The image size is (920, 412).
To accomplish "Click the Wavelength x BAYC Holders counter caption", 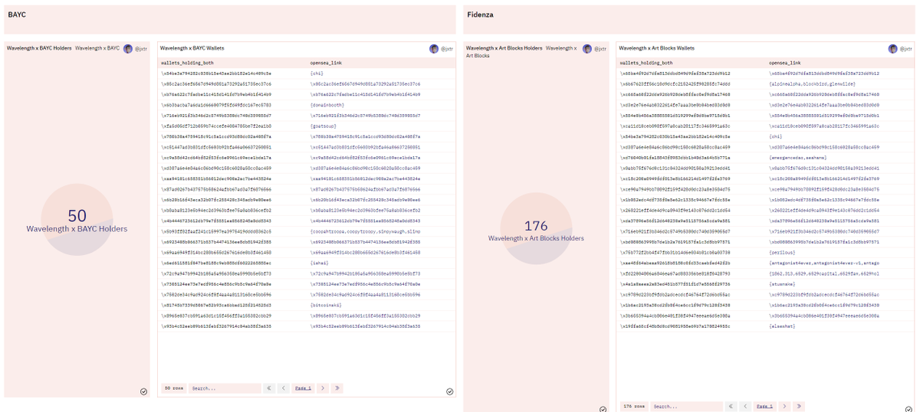I will coord(77,229).
